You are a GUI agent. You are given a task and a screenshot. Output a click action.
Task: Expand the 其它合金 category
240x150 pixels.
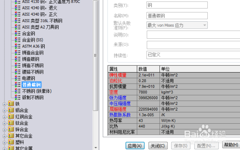(4, 136)
